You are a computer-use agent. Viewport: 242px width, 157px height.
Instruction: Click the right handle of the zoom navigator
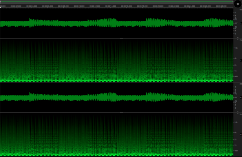coord(233,2)
